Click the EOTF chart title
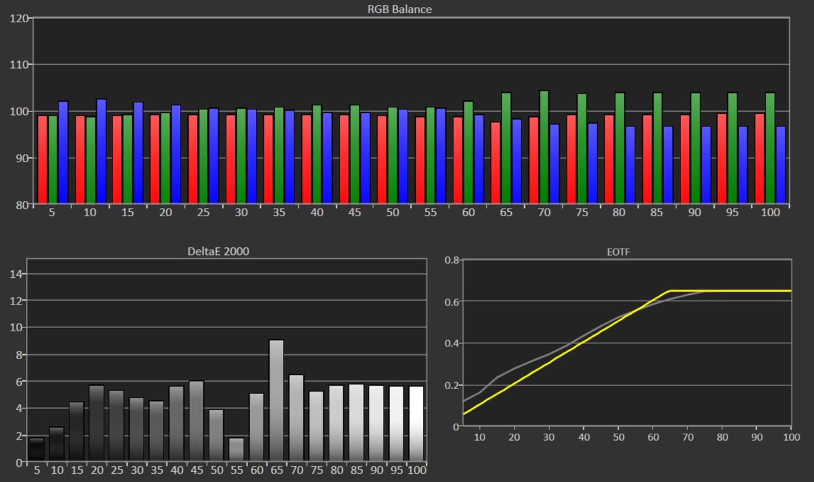Viewport: 814px width, 482px height. coord(617,252)
